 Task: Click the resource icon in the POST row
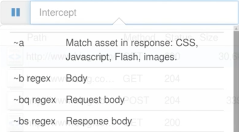click(x=15, y=101)
